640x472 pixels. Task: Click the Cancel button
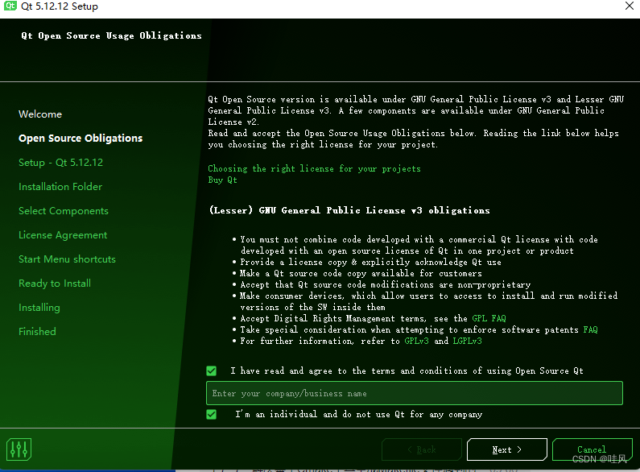click(592, 449)
